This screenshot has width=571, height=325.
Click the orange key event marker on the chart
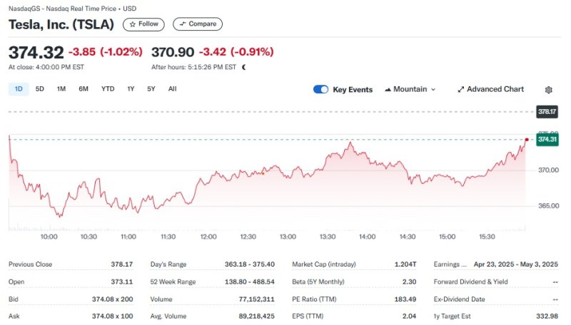click(263, 172)
